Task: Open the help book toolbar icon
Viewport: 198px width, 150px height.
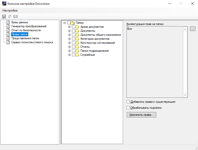Action: pos(15,16)
